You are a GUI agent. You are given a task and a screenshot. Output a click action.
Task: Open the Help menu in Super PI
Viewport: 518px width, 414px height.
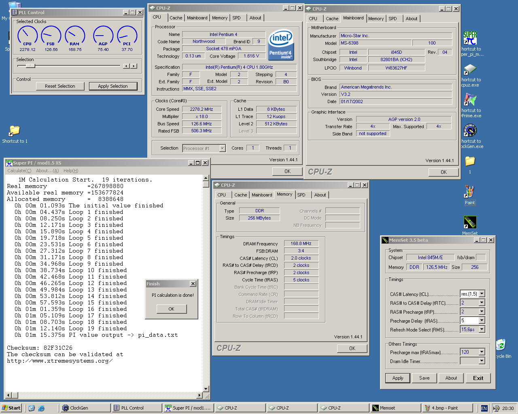[x=71, y=171]
